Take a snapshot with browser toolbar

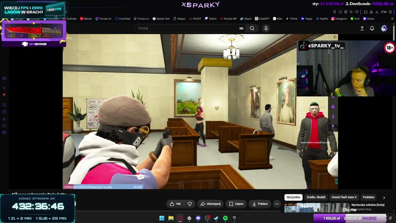click(340, 12)
